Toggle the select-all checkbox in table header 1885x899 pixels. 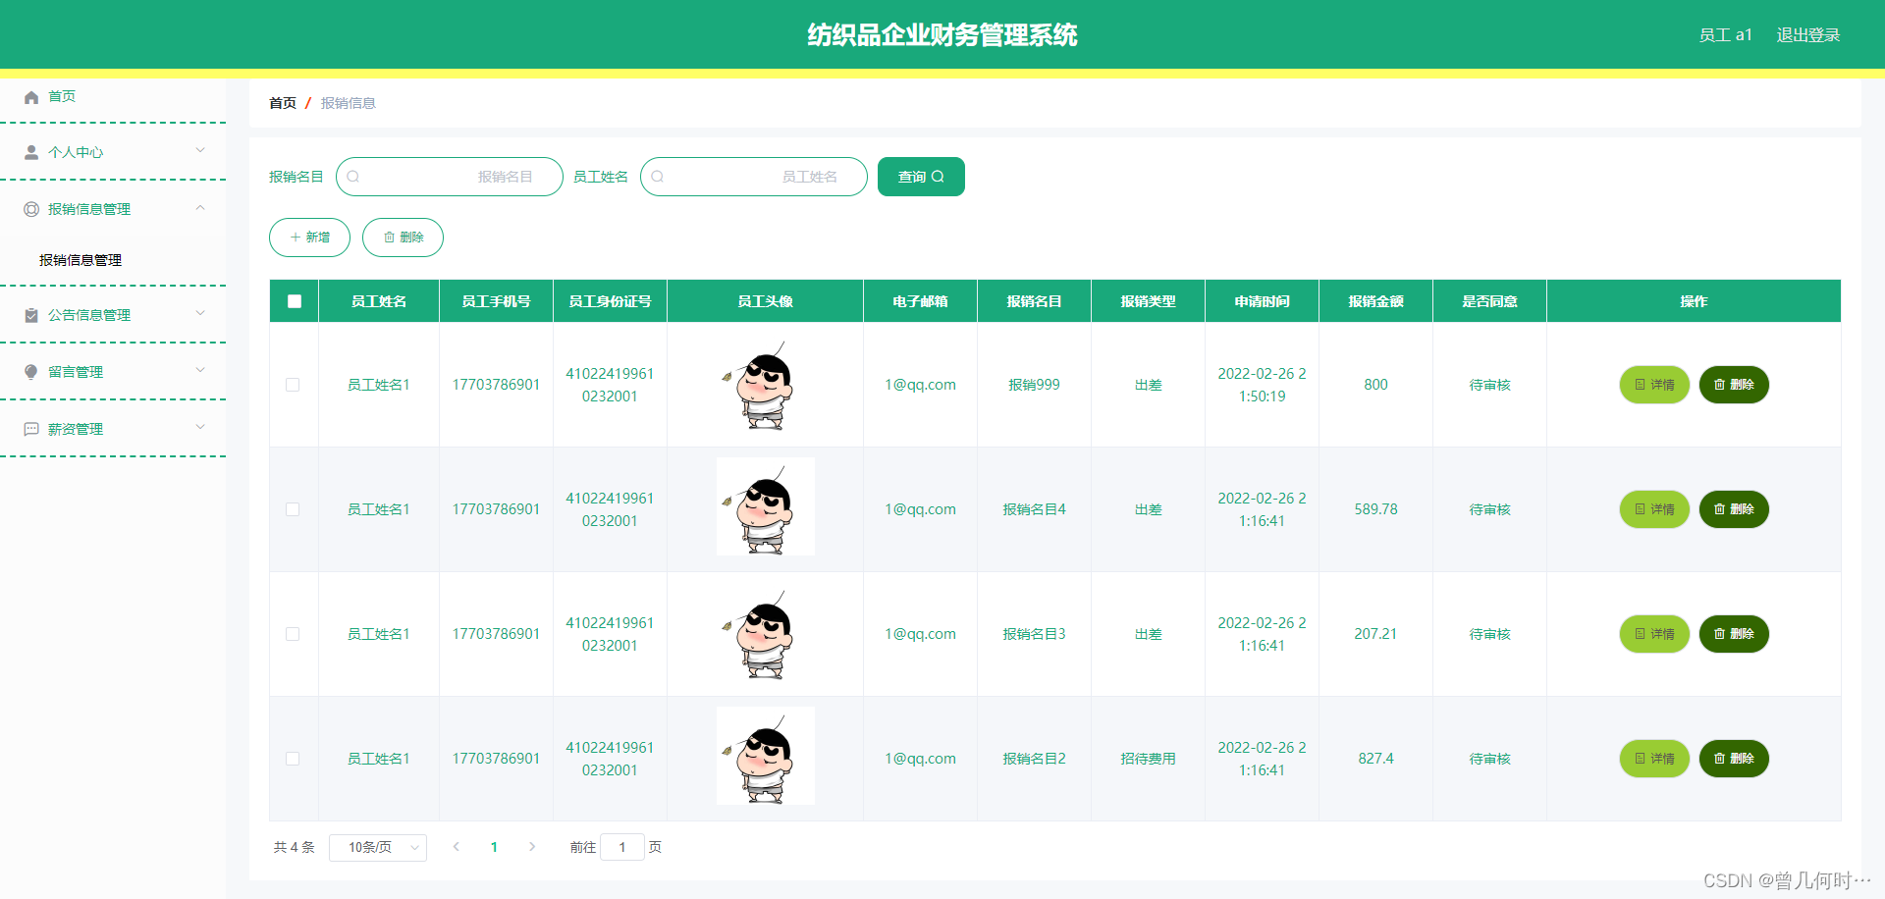tap(293, 300)
